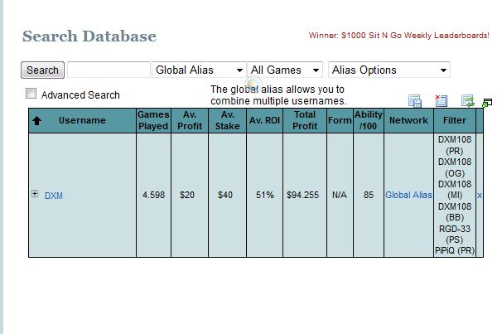Click the Ability /100 column header
The height and width of the screenshot is (334, 502).
(x=368, y=121)
